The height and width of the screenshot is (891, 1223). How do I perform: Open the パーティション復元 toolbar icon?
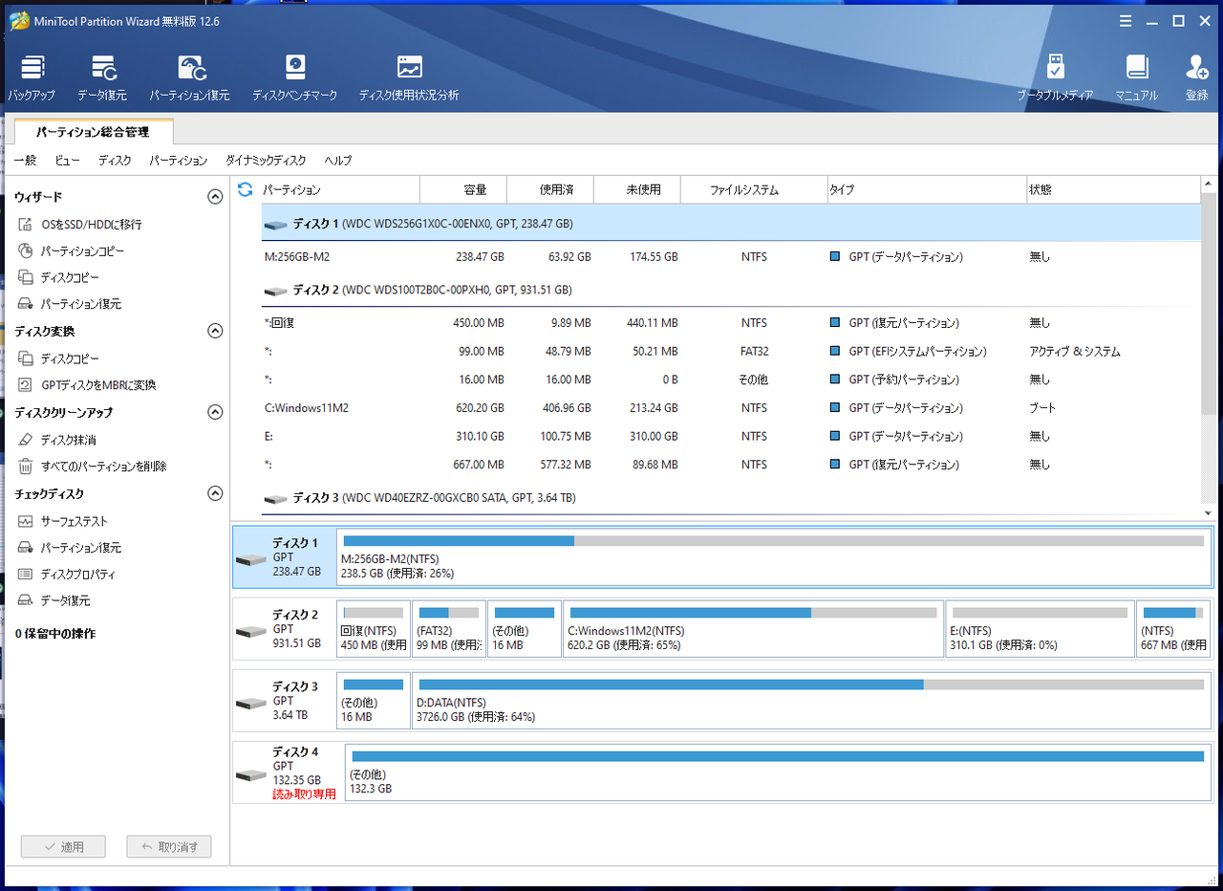[x=189, y=78]
